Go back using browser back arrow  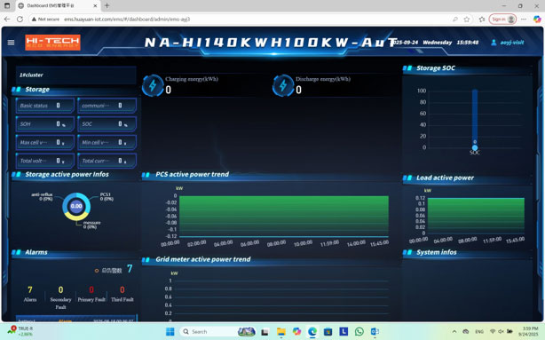[x=7, y=20]
